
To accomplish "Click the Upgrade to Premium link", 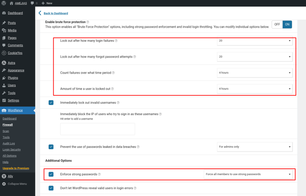I will pyautogui.click(x=16, y=168).
